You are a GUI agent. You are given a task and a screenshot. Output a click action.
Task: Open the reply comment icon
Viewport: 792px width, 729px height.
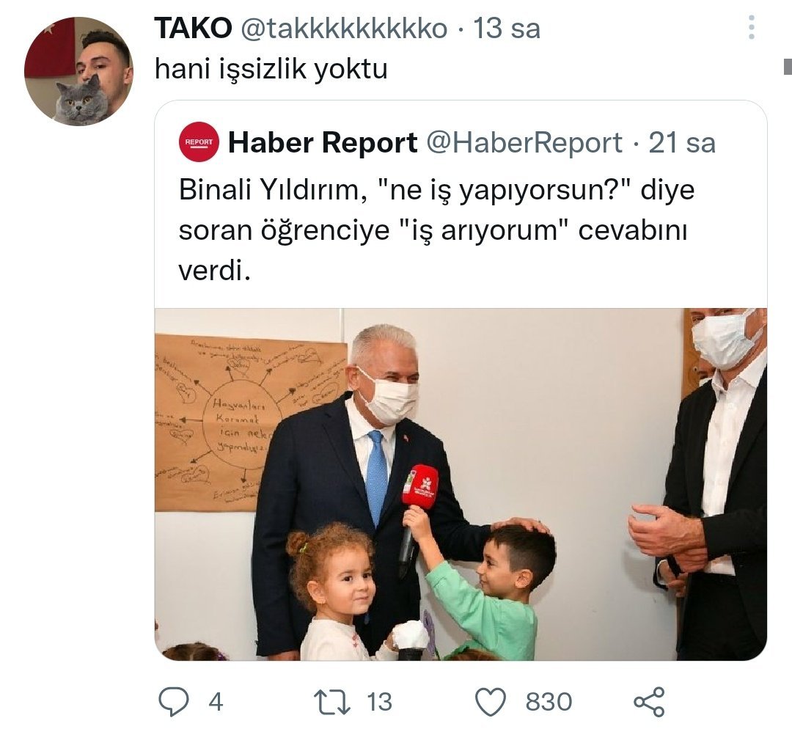point(174,702)
